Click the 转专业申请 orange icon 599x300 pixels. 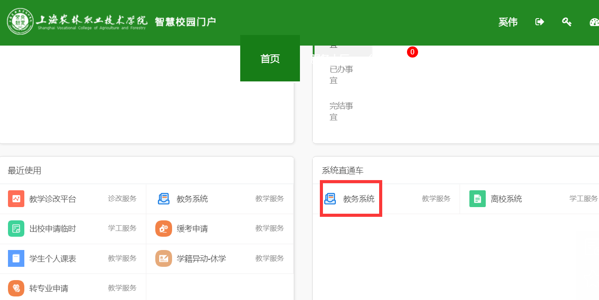[16, 288]
